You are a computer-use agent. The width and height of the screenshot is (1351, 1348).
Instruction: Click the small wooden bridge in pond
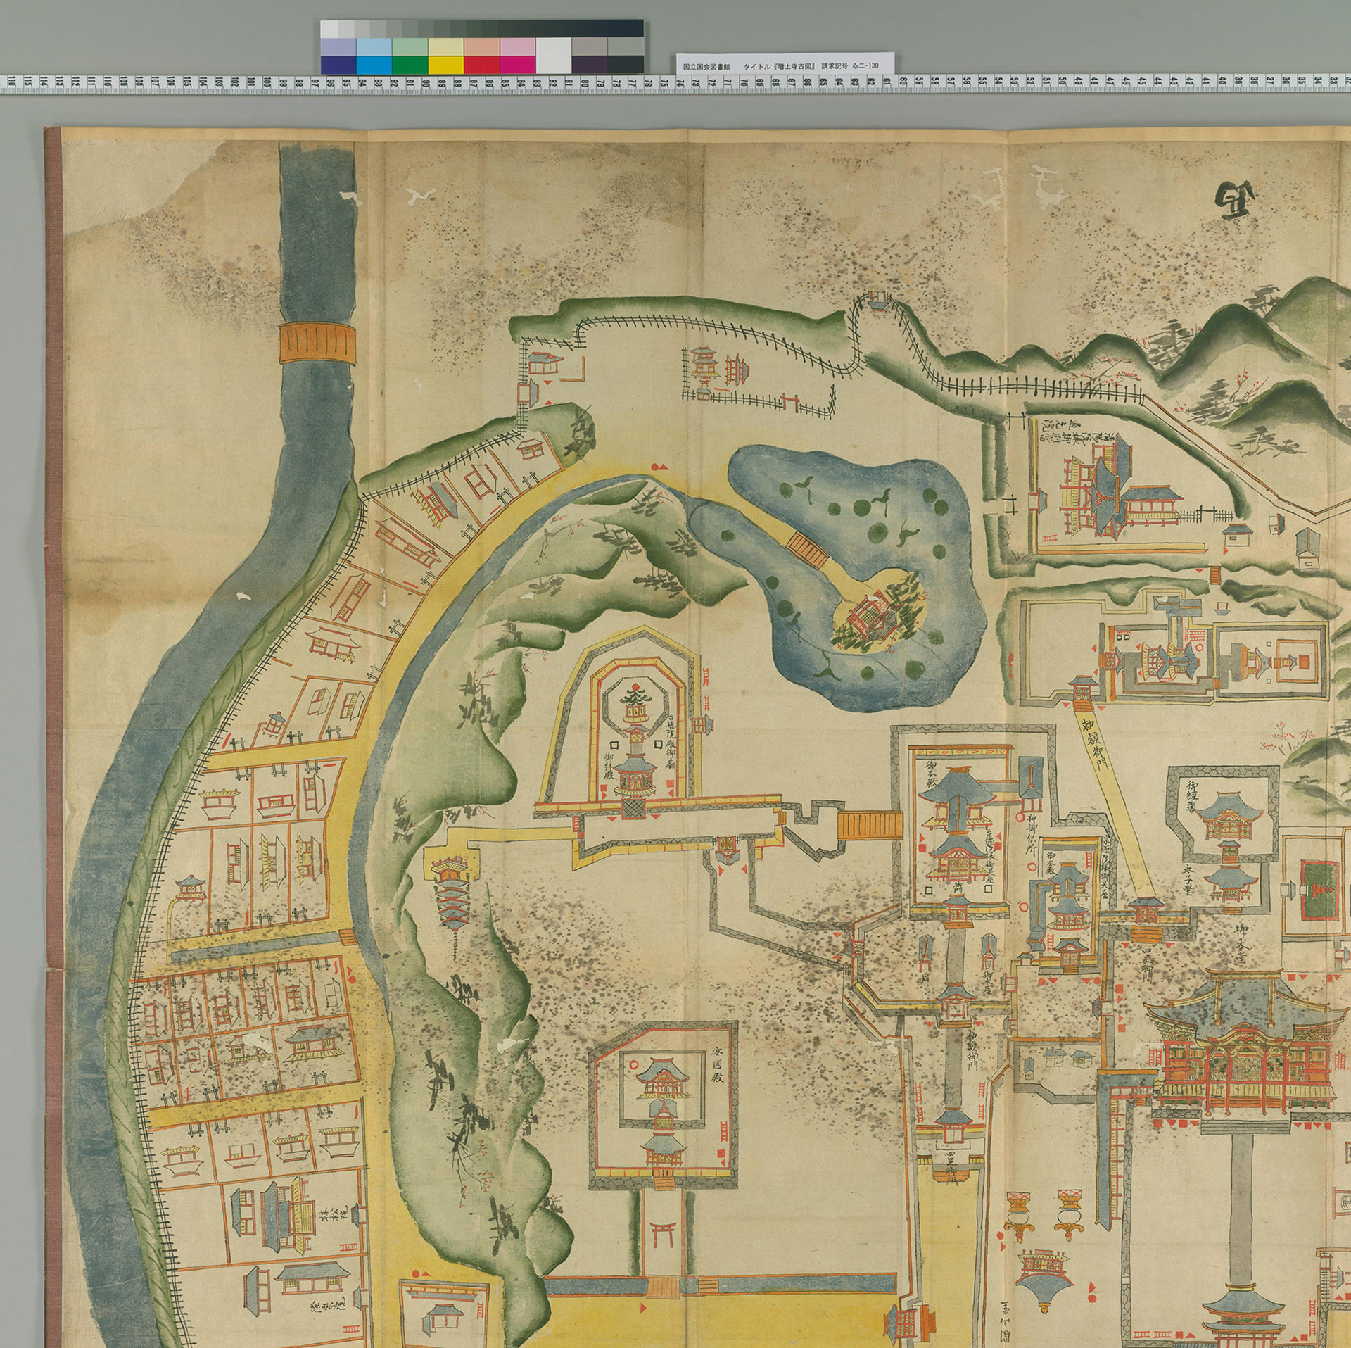click(x=808, y=550)
